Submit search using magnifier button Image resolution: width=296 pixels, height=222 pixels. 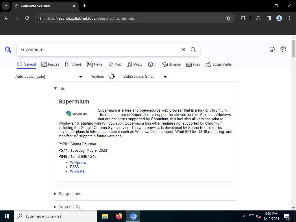(x=193, y=50)
